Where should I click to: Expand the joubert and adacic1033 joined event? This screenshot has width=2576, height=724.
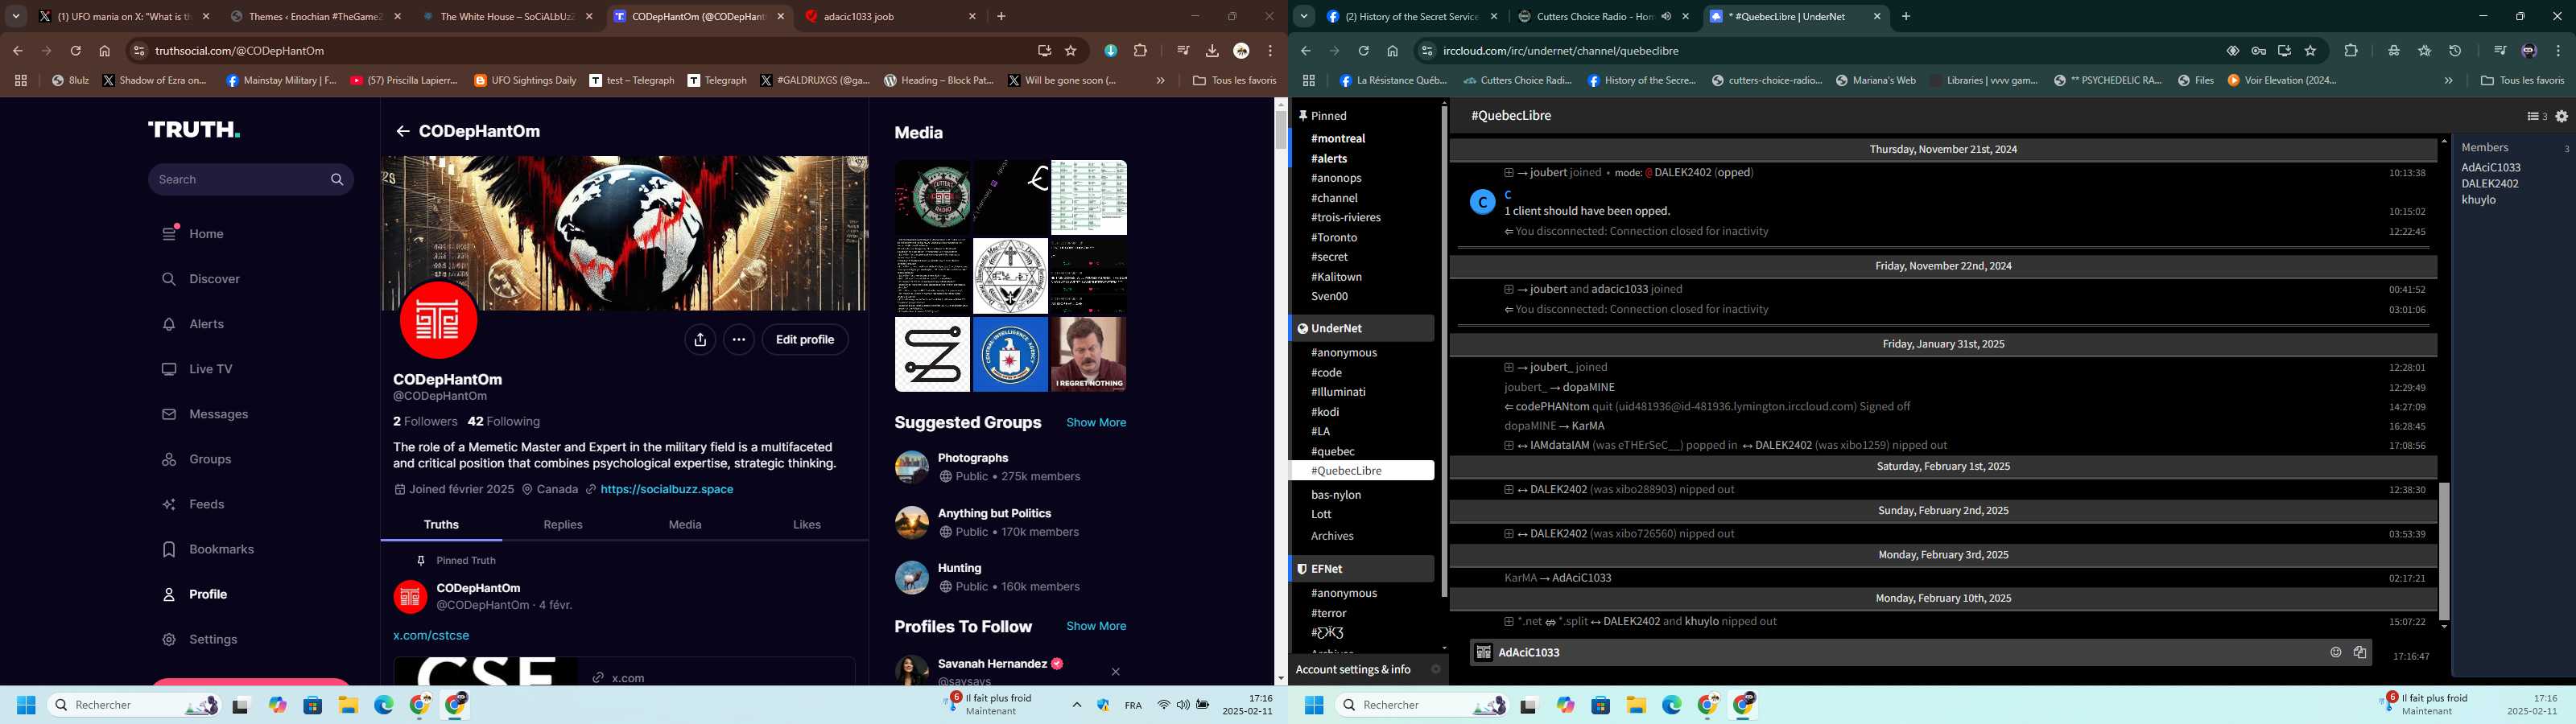pos(1508,290)
